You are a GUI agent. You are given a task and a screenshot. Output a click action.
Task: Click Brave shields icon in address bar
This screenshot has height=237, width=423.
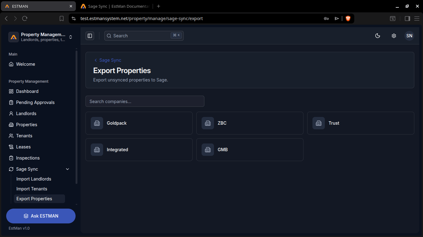[348, 19]
